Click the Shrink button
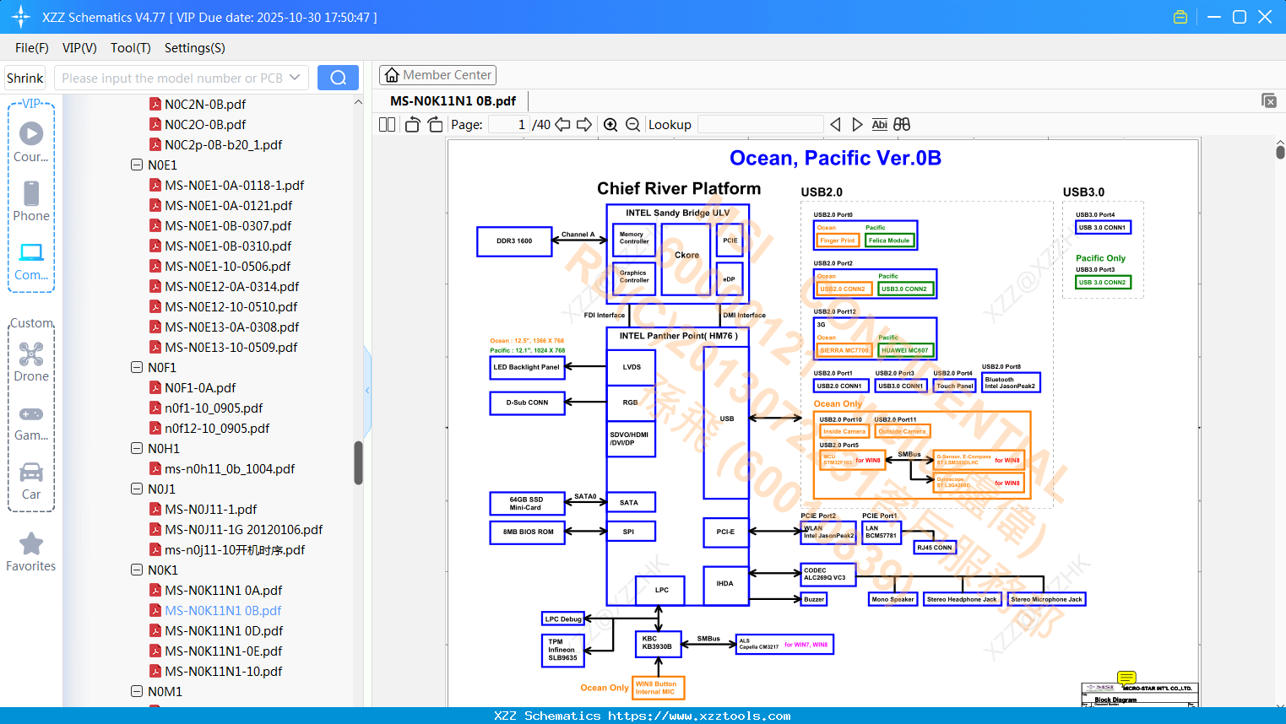This screenshot has width=1286, height=724. click(25, 78)
